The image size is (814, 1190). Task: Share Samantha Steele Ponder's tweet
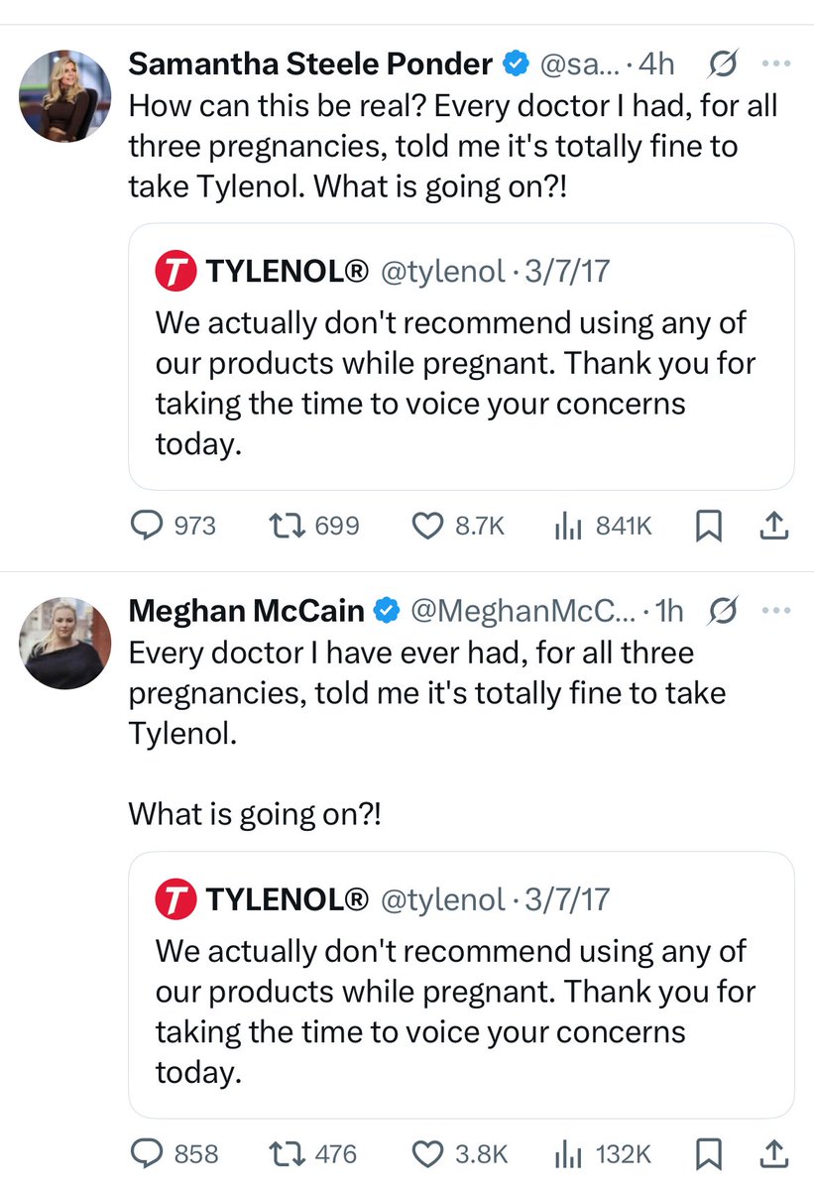(773, 527)
